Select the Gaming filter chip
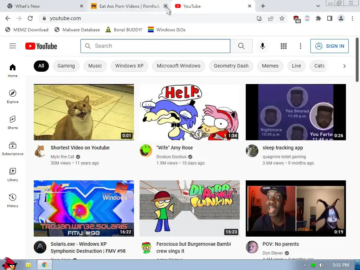Screen dimensions: 360x270 tap(66, 66)
